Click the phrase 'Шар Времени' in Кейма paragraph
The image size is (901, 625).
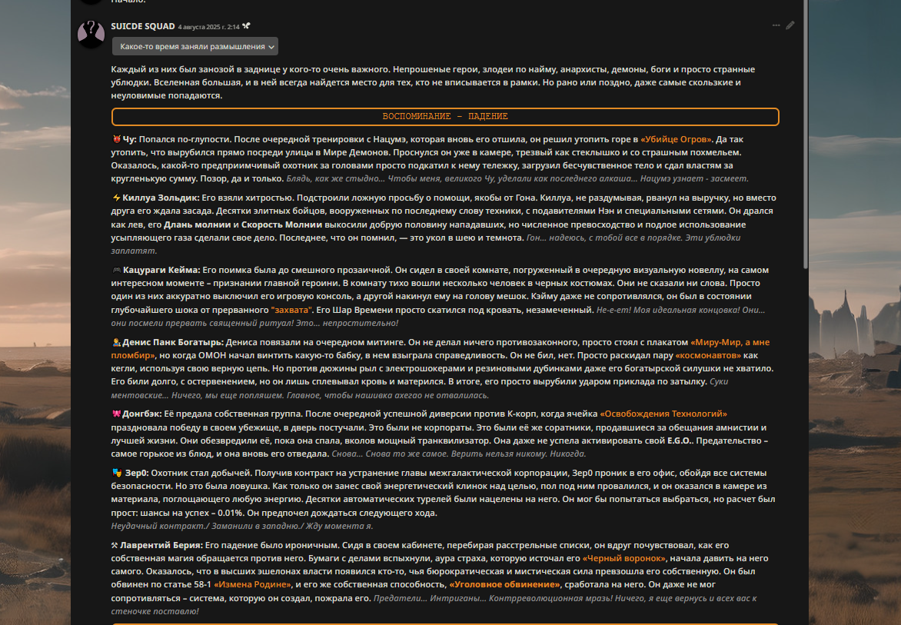357,310
